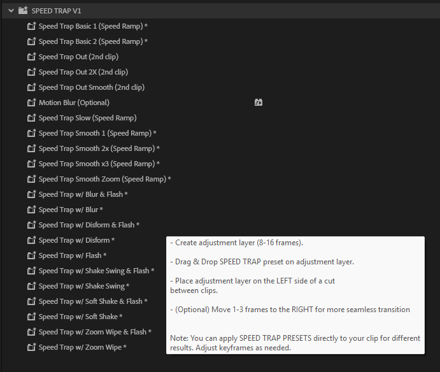This screenshot has height=372, width=440.
Task: Click preset icon for Speed Trap Basic 1
Action: click(x=31, y=26)
